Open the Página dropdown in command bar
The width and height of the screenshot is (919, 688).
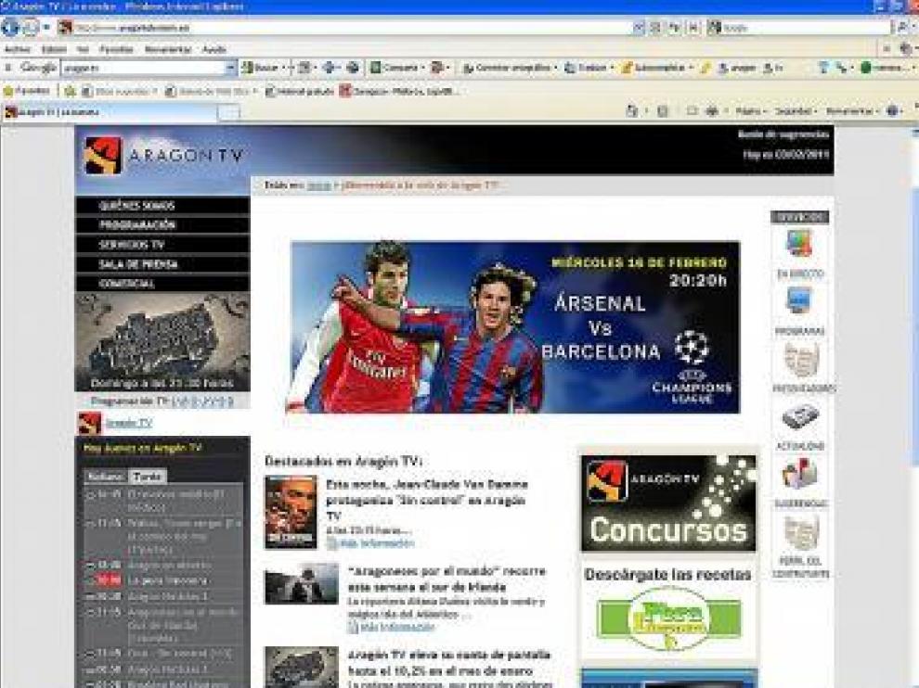[x=750, y=110]
